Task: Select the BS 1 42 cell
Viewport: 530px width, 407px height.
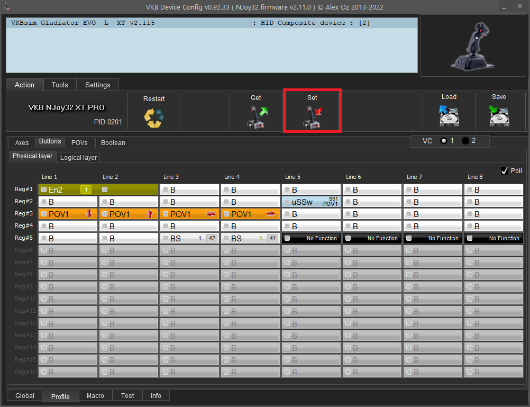Action: tap(189, 239)
